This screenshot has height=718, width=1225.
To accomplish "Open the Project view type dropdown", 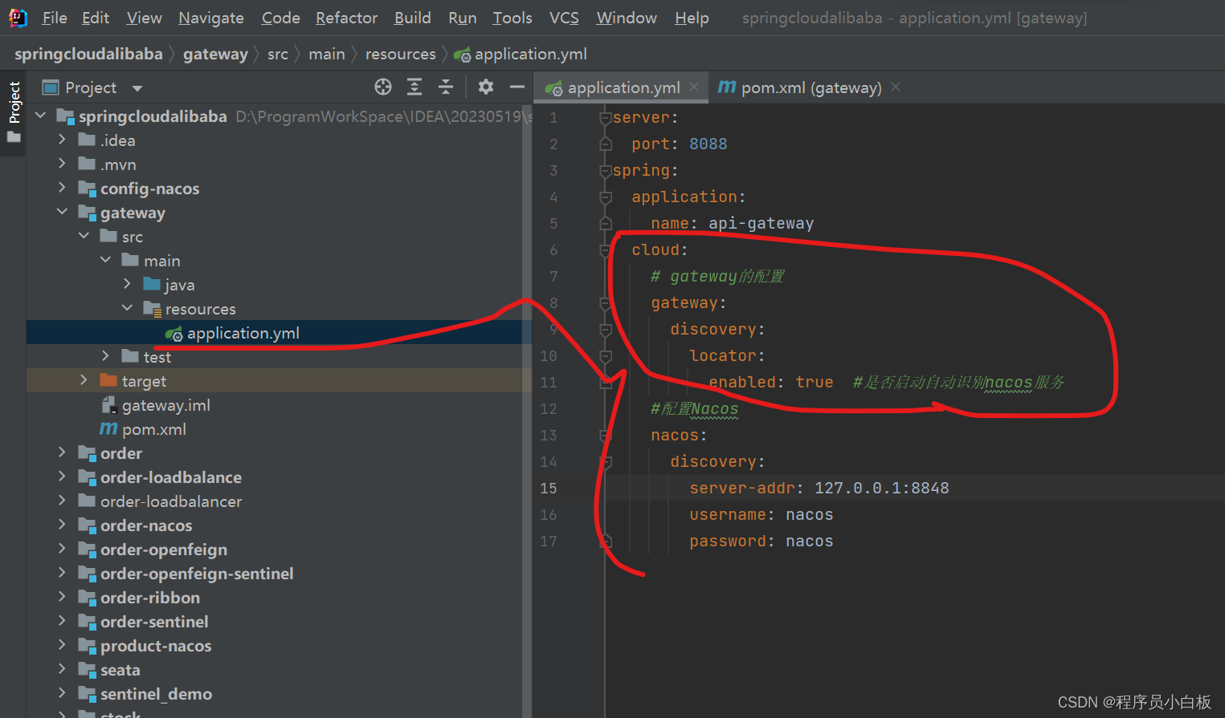I will pyautogui.click(x=137, y=88).
